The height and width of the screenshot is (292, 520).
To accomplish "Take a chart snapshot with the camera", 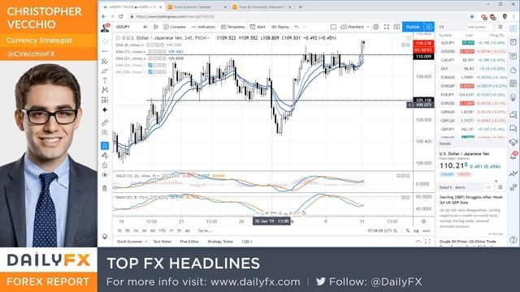I will (396, 27).
